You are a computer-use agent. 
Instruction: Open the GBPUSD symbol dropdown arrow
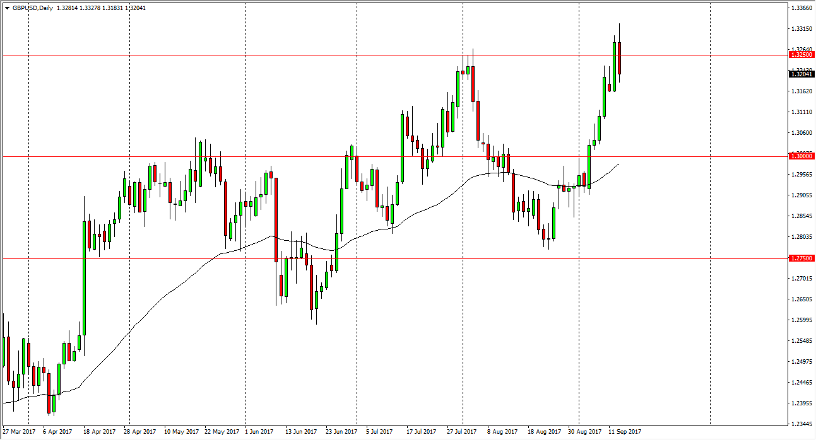7,8
